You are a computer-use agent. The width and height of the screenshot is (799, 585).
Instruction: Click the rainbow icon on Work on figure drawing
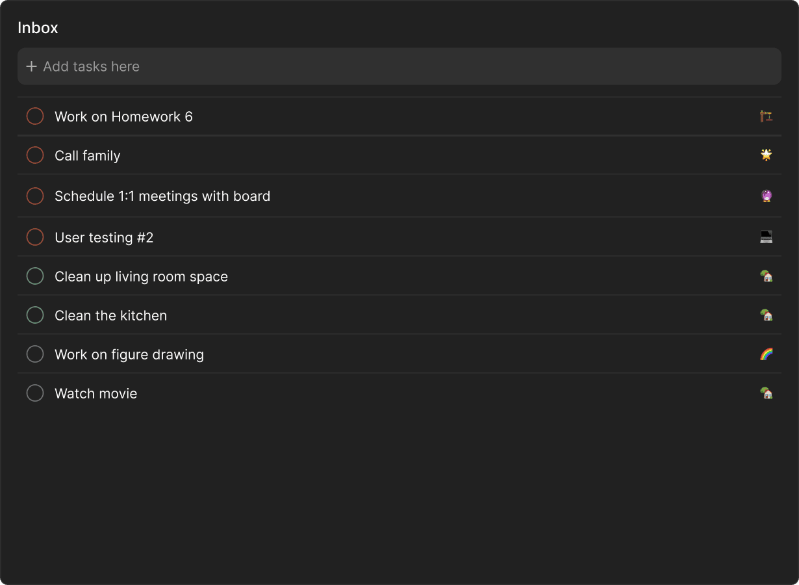(767, 354)
